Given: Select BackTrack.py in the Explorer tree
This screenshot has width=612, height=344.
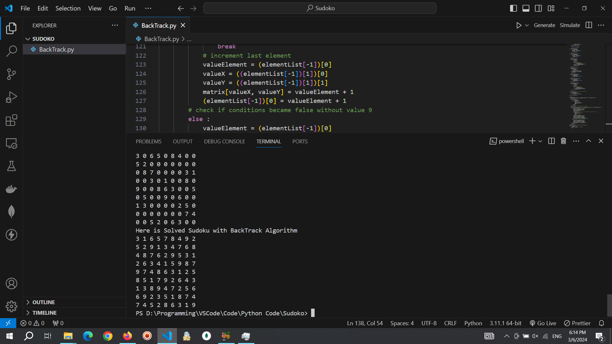Looking at the screenshot, I should (74, 49).
